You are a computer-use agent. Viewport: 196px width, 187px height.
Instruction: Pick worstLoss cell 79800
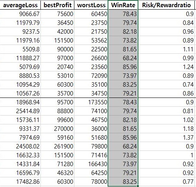(x=91, y=146)
